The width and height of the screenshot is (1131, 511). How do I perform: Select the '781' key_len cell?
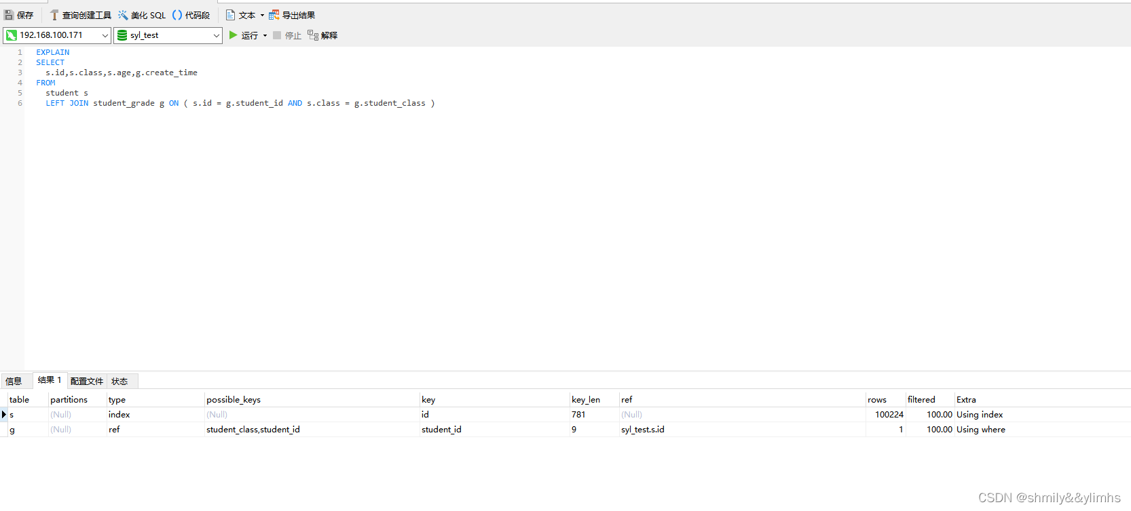[x=594, y=415]
